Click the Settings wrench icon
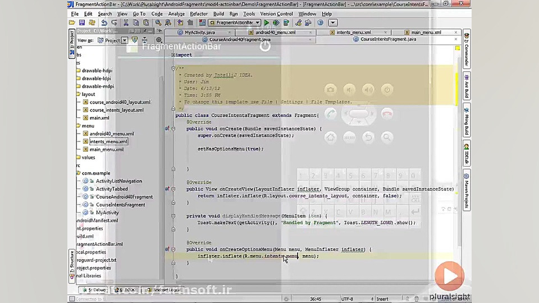Viewport: 539px width, 303px height. 298,22
